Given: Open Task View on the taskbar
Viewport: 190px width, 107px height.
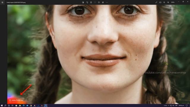Looking at the screenshot, I should 12,106.
